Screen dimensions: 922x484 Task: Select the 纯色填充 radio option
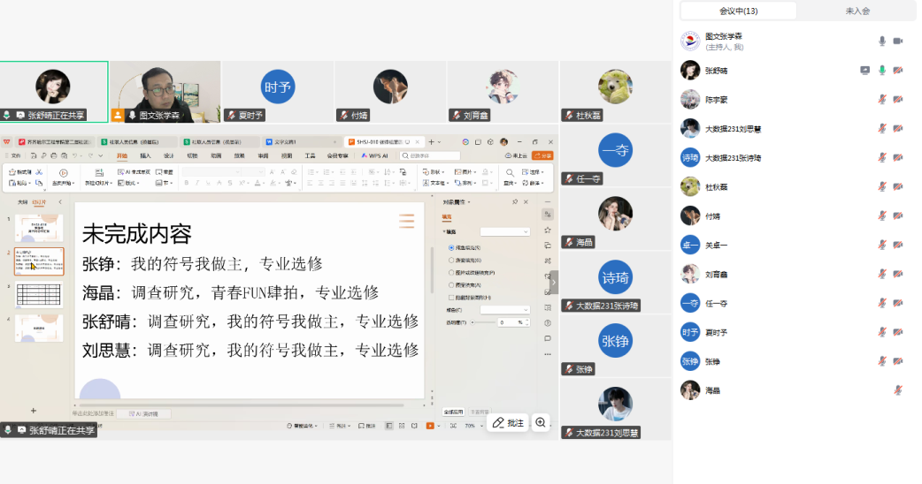451,248
